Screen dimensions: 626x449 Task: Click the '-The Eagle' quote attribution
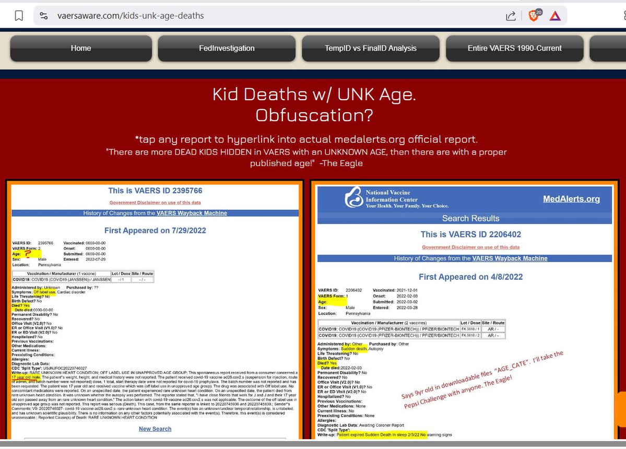point(341,163)
